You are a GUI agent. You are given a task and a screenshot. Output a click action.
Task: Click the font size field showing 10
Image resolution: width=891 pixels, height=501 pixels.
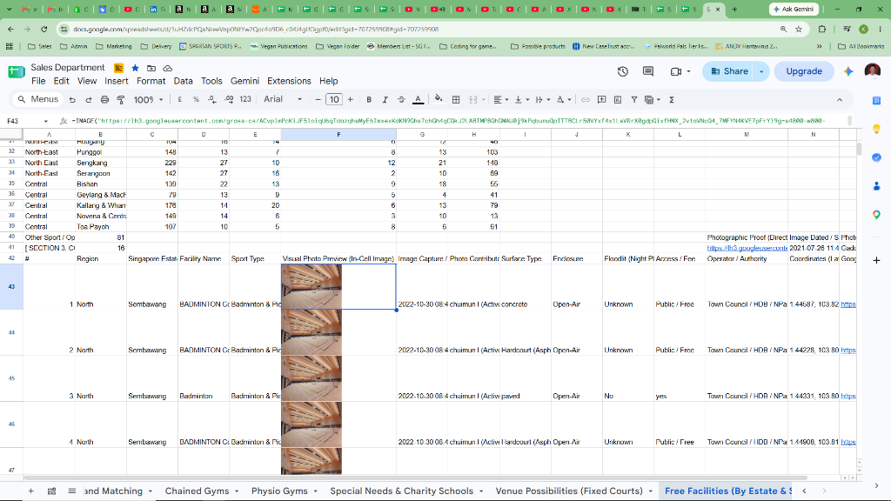coord(334,100)
